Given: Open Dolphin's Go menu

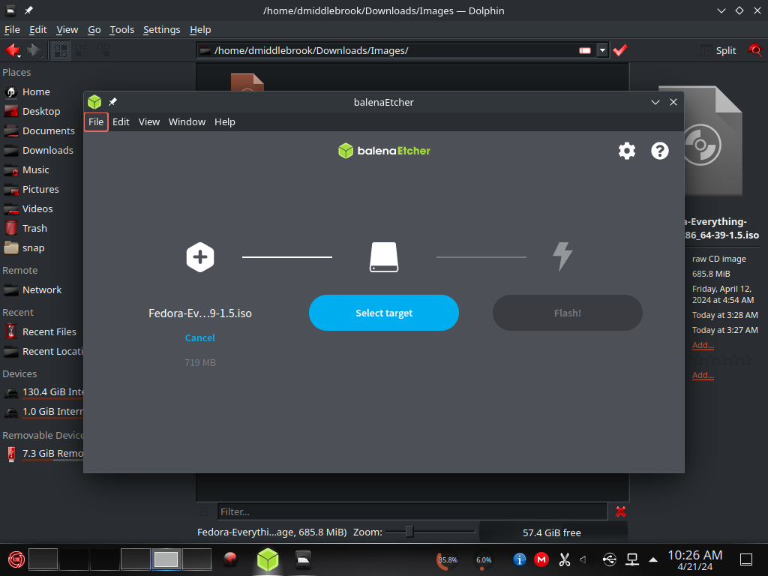Looking at the screenshot, I should coord(94,30).
